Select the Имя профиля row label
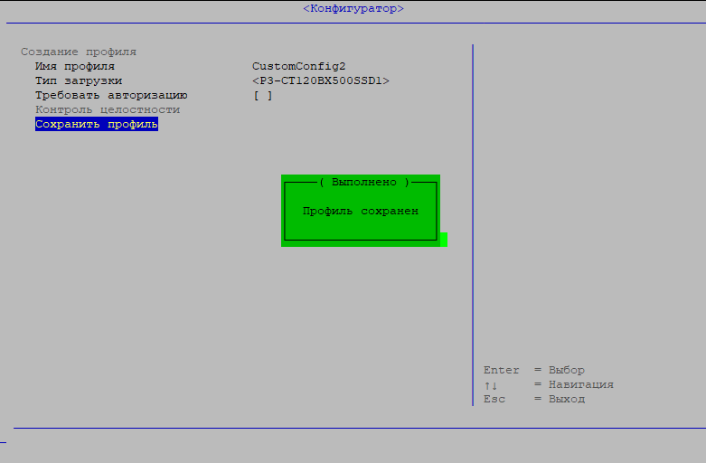Image resolution: width=706 pixels, height=463 pixels. pyautogui.click(x=75, y=66)
